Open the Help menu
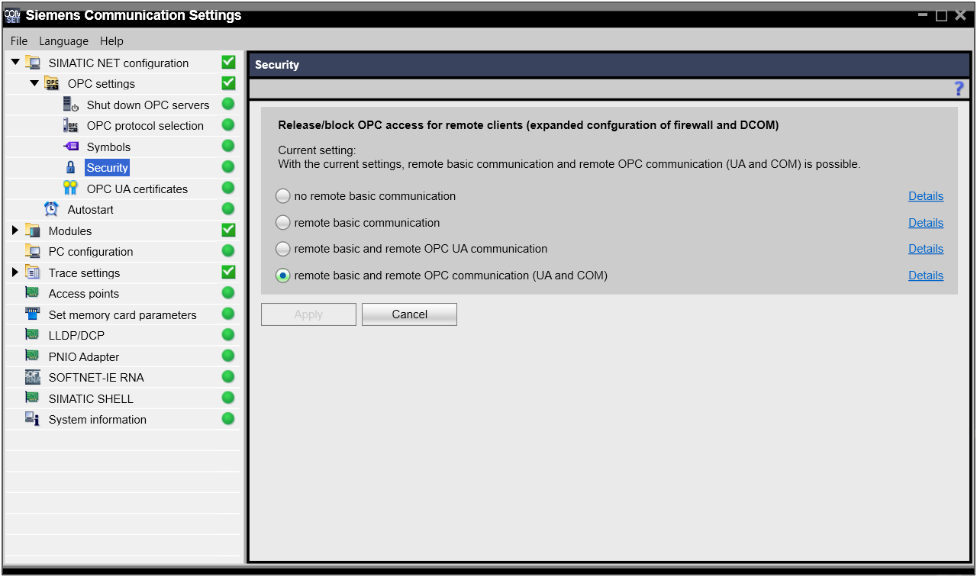 tap(111, 41)
